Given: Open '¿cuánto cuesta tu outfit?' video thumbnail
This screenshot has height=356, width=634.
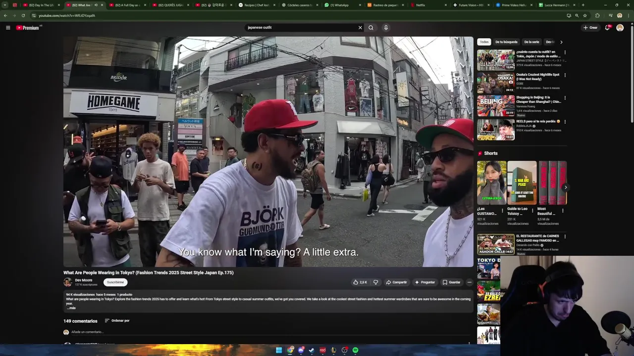Looking at the screenshot, I should (x=496, y=60).
